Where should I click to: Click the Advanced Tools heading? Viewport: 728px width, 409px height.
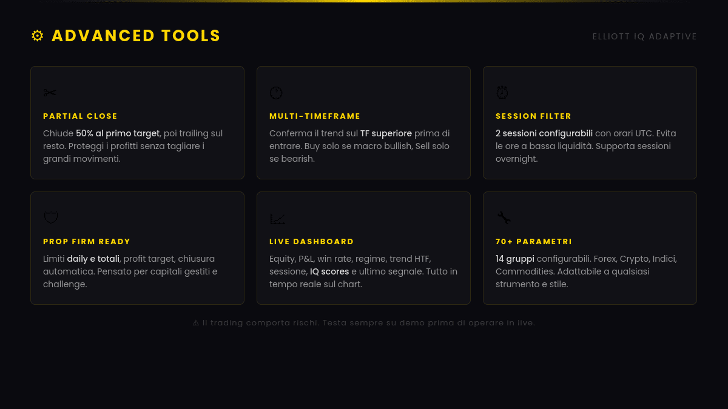pyautogui.click(x=136, y=35)
